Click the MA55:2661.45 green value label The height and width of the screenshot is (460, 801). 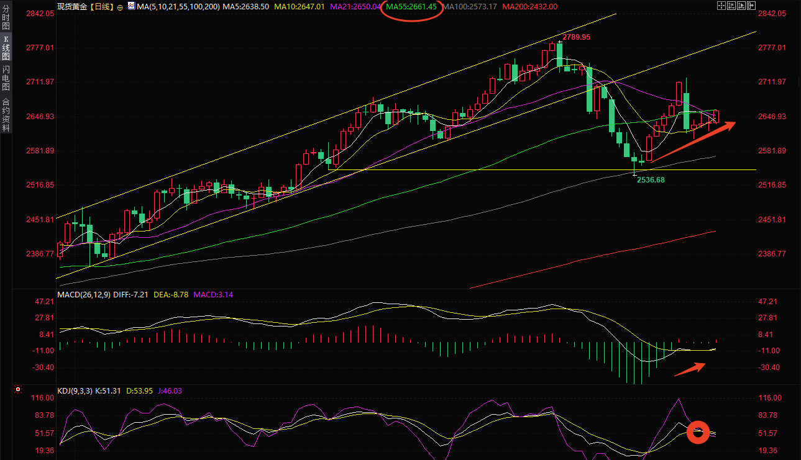point(411,6)
